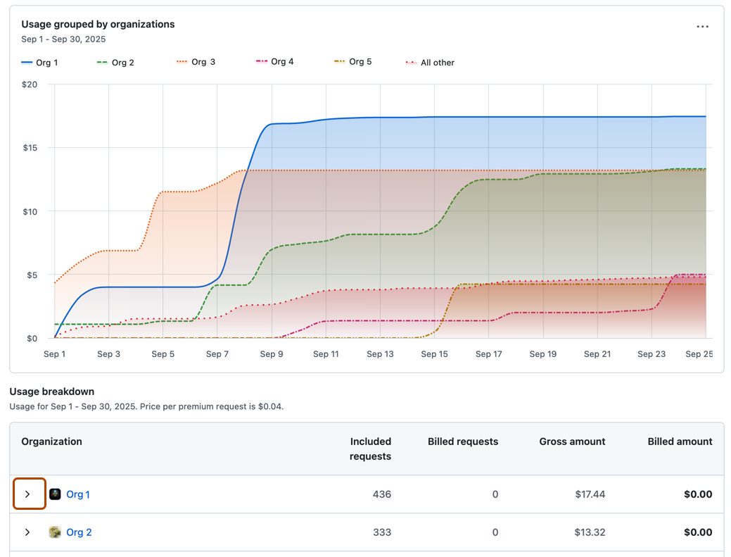The image size is (731, 557).
Task: Select the Sep 25 point on chart
Action: tap(699, 354)
